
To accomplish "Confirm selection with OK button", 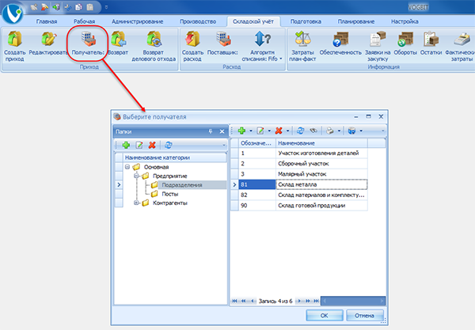I will (x=324, y=315).
